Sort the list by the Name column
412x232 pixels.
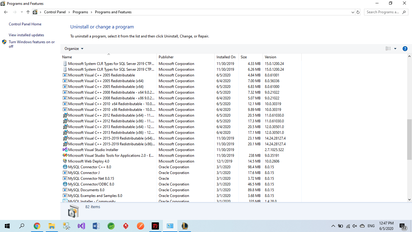(x=109, y=57)
